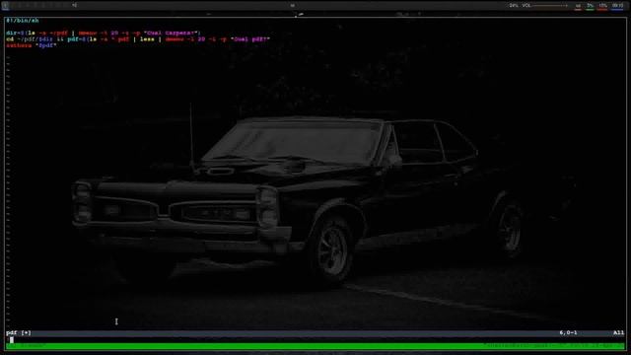Click the vim command line input area
Image resolution: width=631 pixels, height=355 pixels.
point(315,339)
